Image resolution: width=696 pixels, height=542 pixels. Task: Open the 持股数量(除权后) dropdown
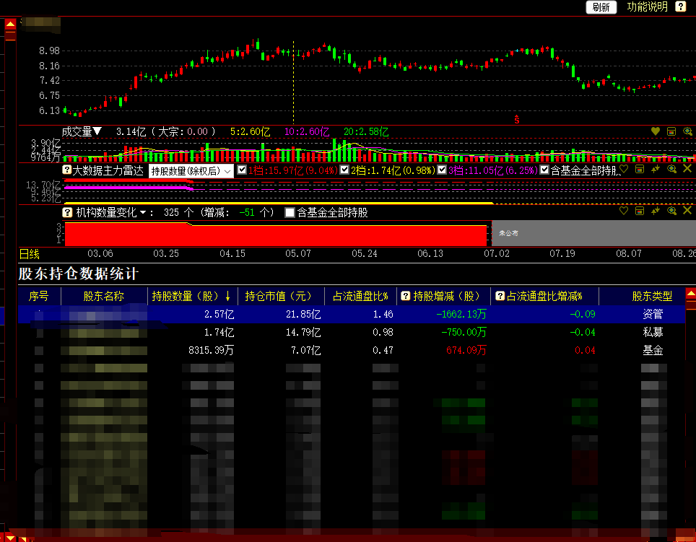tap(191, 171)
